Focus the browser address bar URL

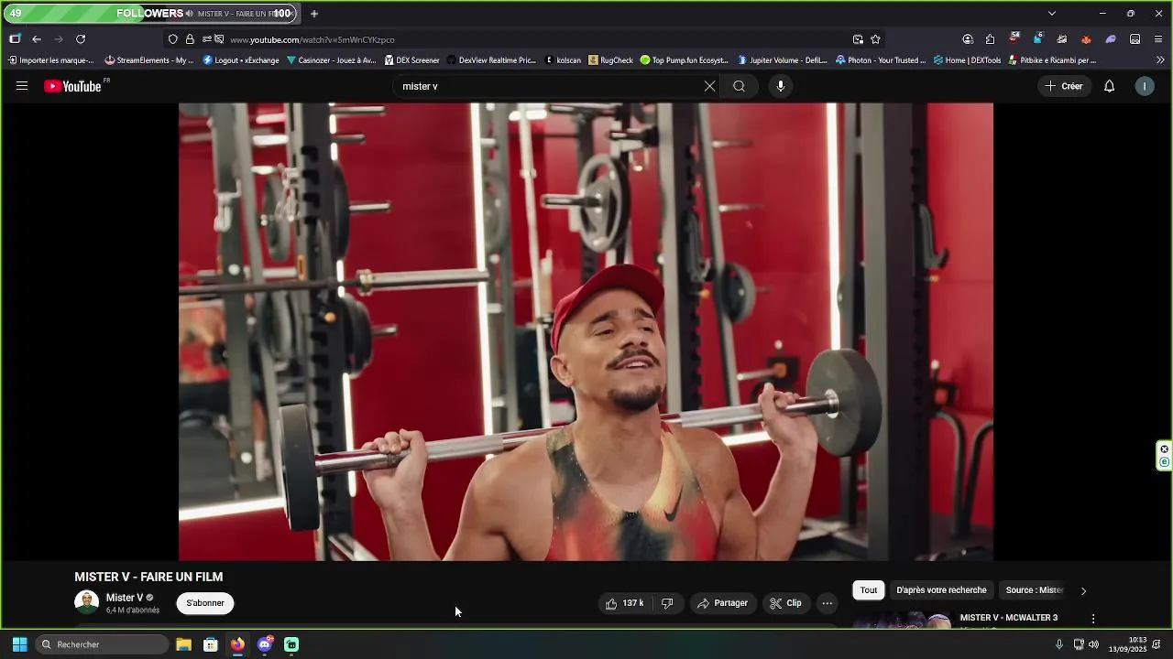(312, 39)
